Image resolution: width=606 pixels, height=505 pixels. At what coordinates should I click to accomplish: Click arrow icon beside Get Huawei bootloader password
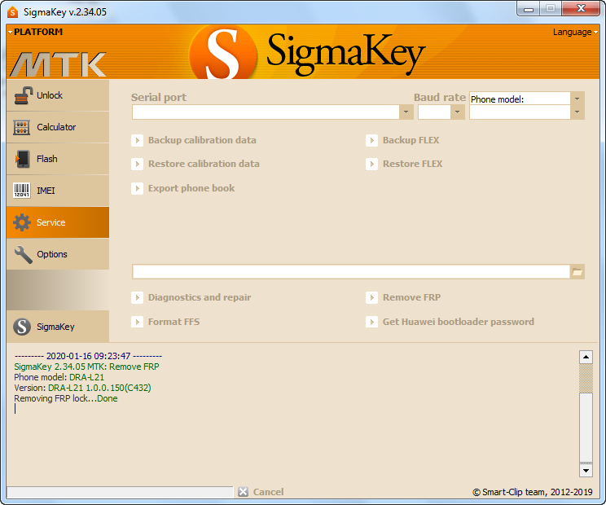click(x=371, y=322)
